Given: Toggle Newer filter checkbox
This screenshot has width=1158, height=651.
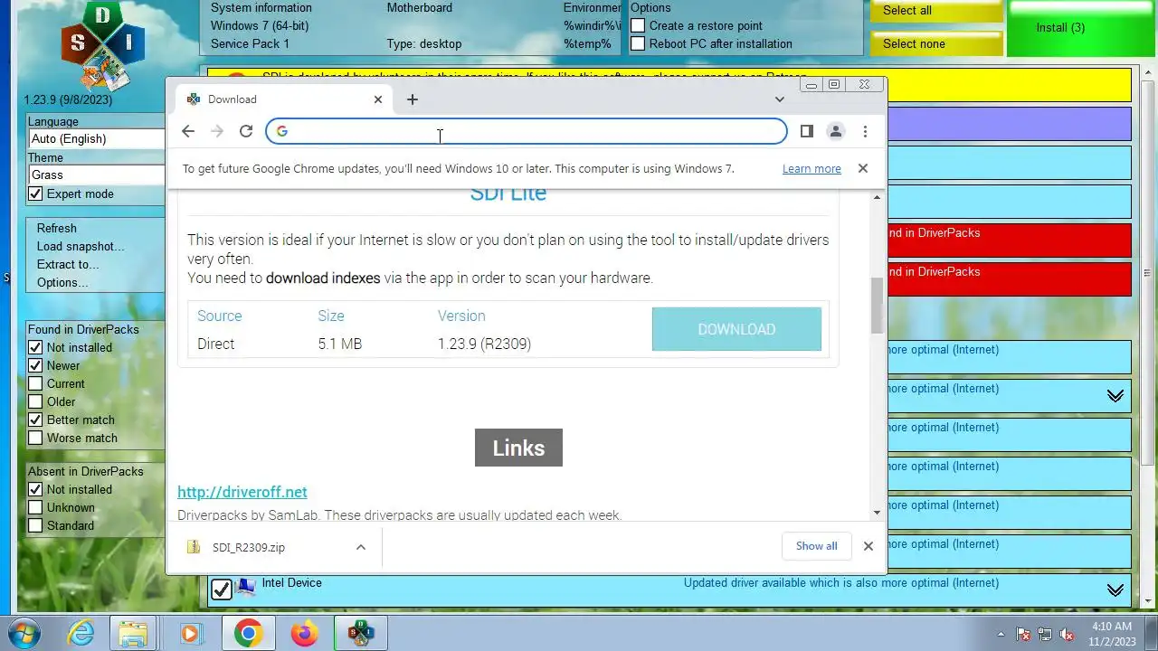Looking at the screenshot, I should (x=35, y=365).
